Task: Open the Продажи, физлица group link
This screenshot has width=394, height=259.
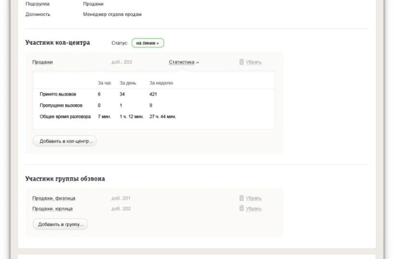Action: pos(54,198)
